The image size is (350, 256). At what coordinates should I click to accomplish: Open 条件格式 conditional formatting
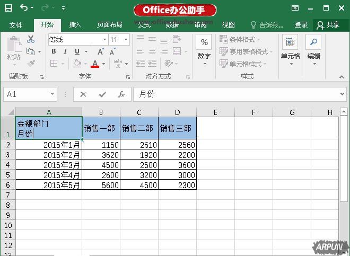point(240,40)
